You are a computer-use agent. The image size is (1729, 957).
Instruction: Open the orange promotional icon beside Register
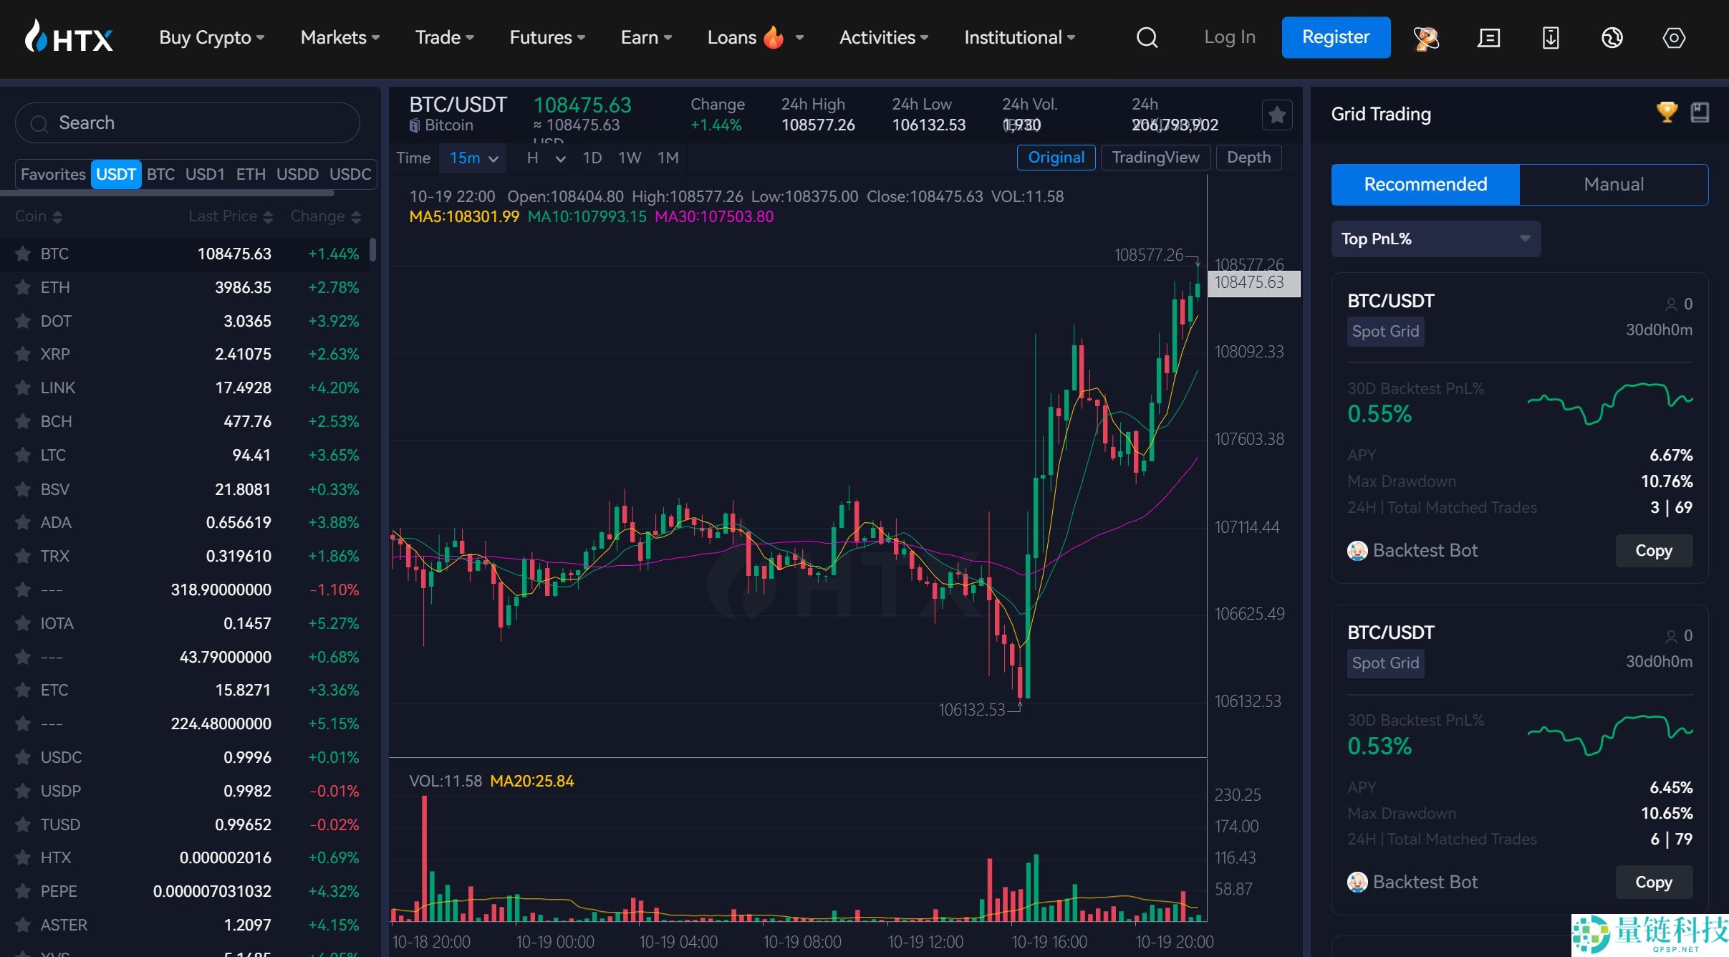(1425, 37)
